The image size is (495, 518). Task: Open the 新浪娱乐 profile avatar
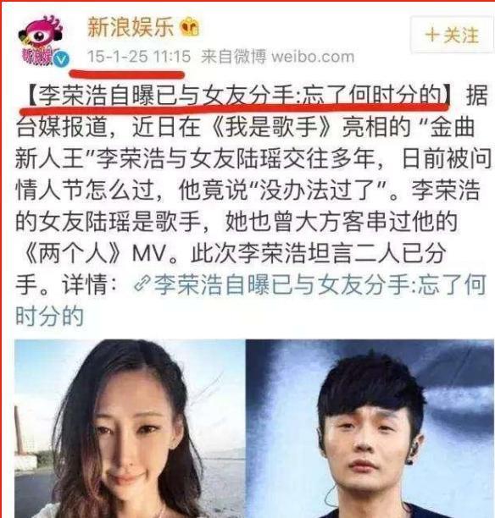[41, 40]
